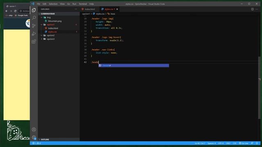This screenshot has width=262, height=147.
Task: Click the VS Code logo icon
Action: (33, 4)
